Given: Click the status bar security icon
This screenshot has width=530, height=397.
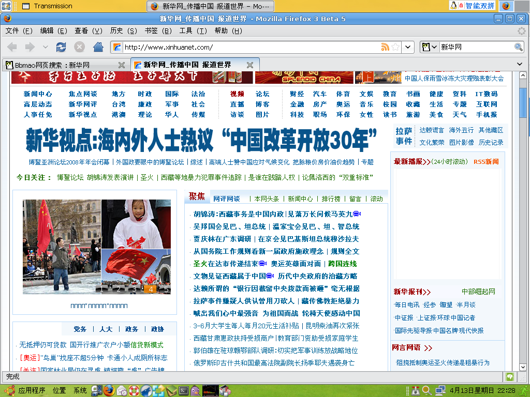Looking at the screenshot, I should pos(509,376).
